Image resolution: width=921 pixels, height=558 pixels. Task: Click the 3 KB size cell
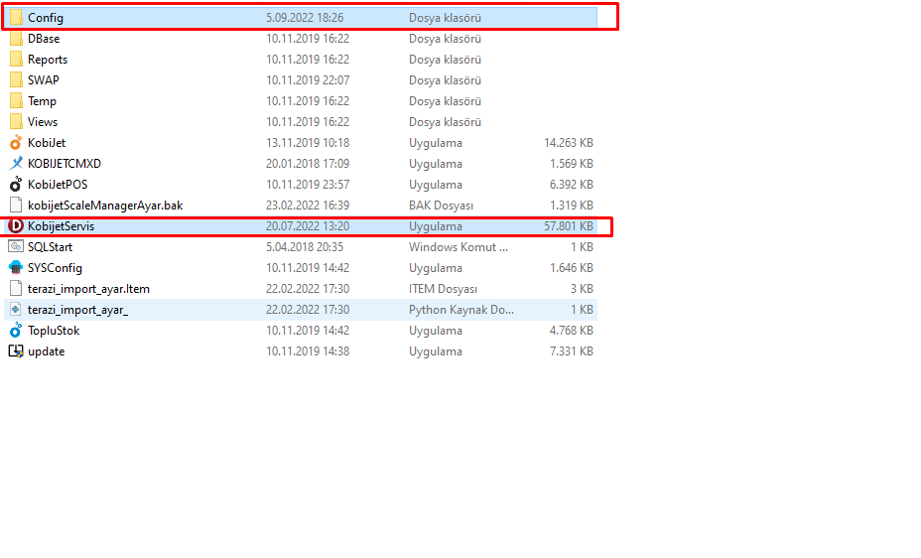coord(582,289)
